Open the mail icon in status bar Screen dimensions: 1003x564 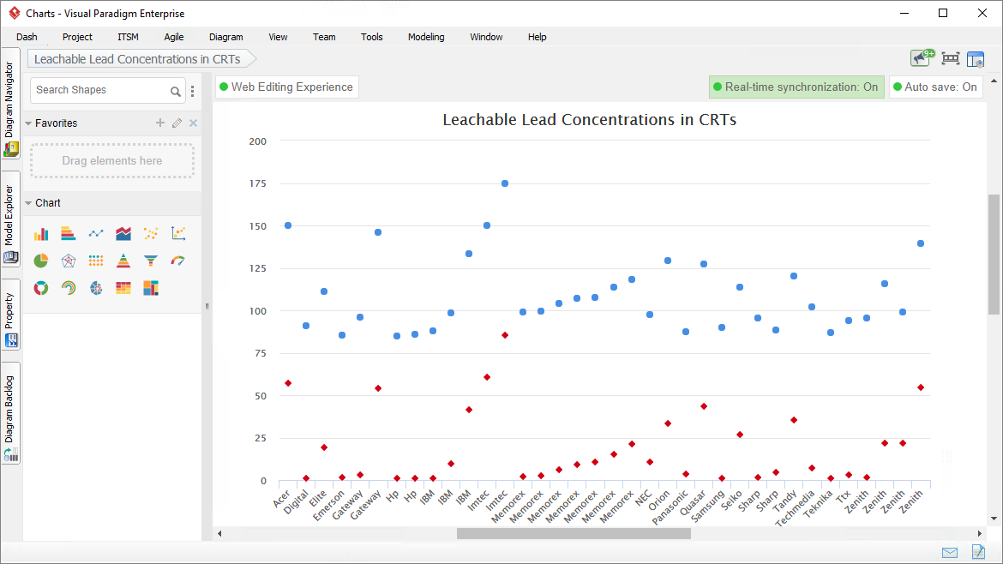tap(950, 553)
